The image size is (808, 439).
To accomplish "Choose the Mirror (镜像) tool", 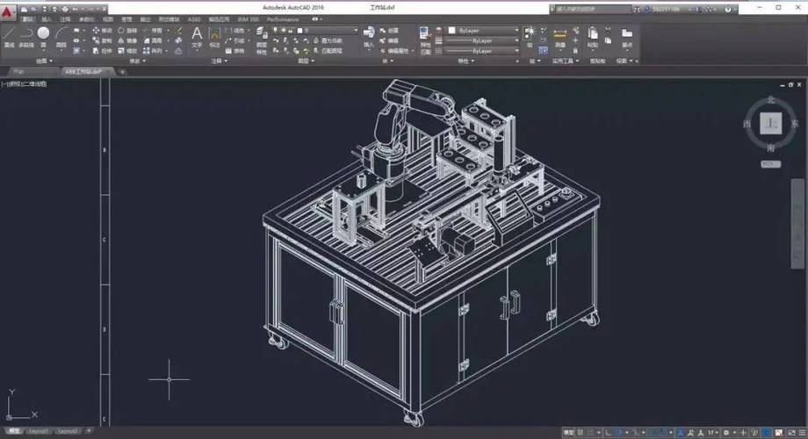I will [127, 40].
